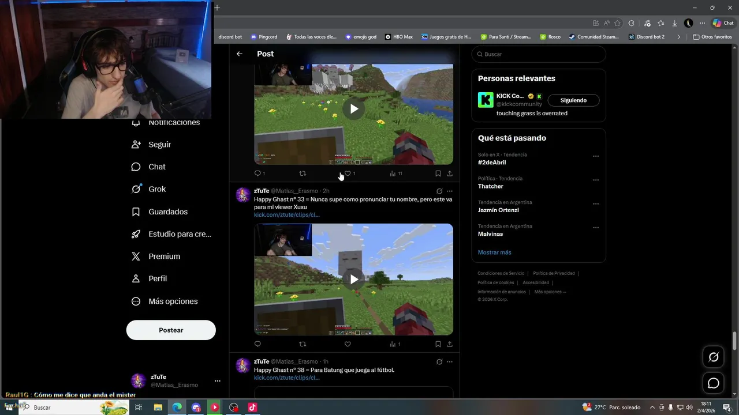Open browser settings and more menu
Screen dimensions: 739x415
702,23
